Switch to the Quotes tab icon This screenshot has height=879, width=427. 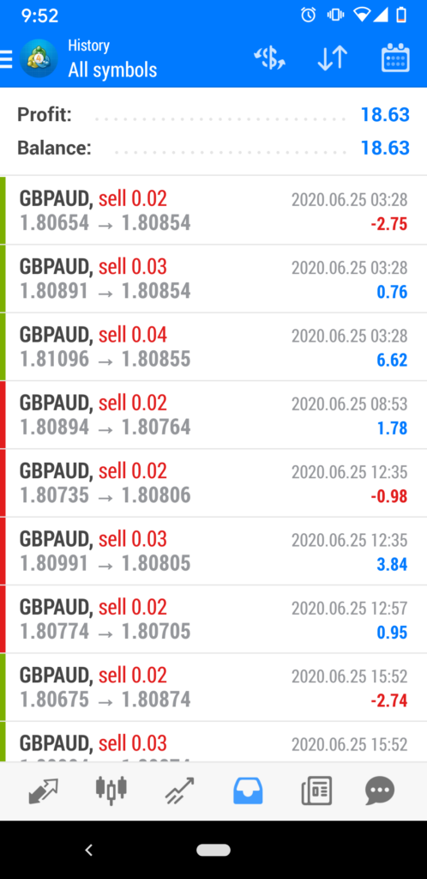tap(43, 791)
